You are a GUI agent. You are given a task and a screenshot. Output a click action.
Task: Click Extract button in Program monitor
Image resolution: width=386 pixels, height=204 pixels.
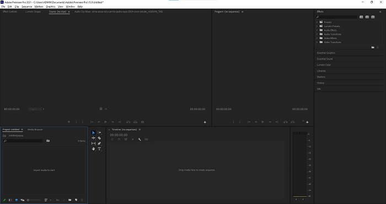click(x=292, y=122)
